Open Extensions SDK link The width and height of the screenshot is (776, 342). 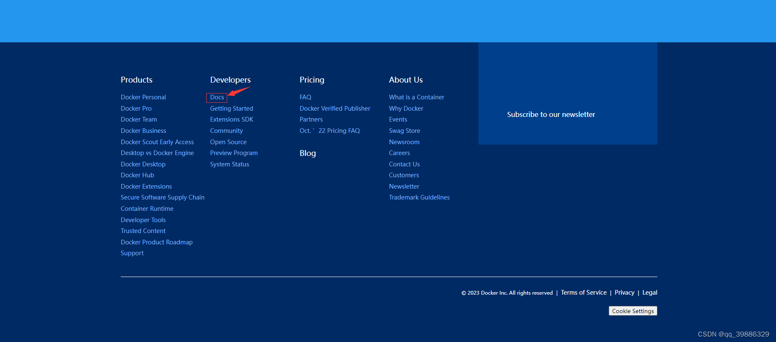[232, 119]
